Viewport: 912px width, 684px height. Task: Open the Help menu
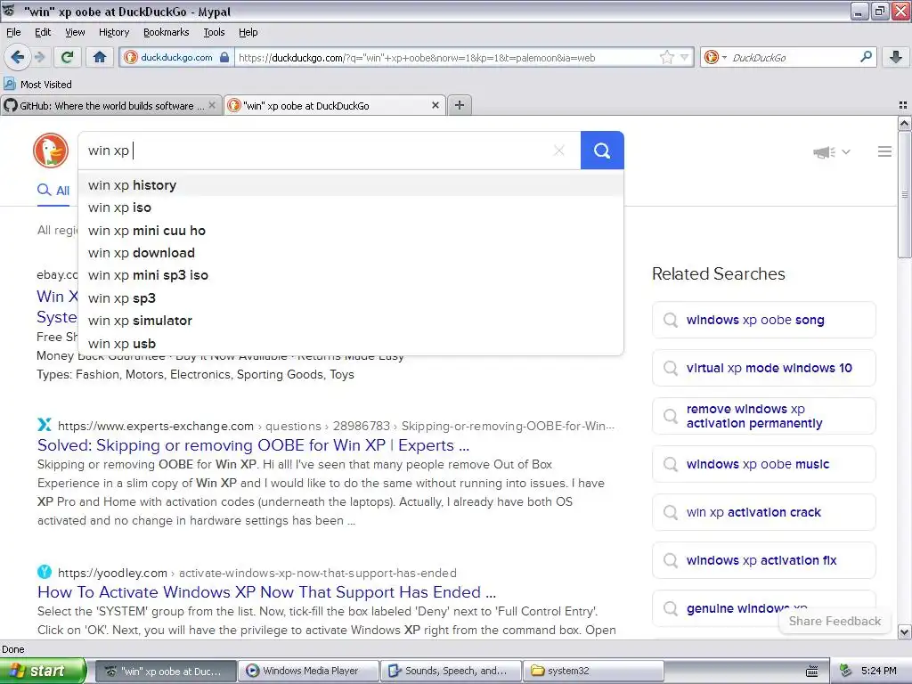tap(248, 32)
